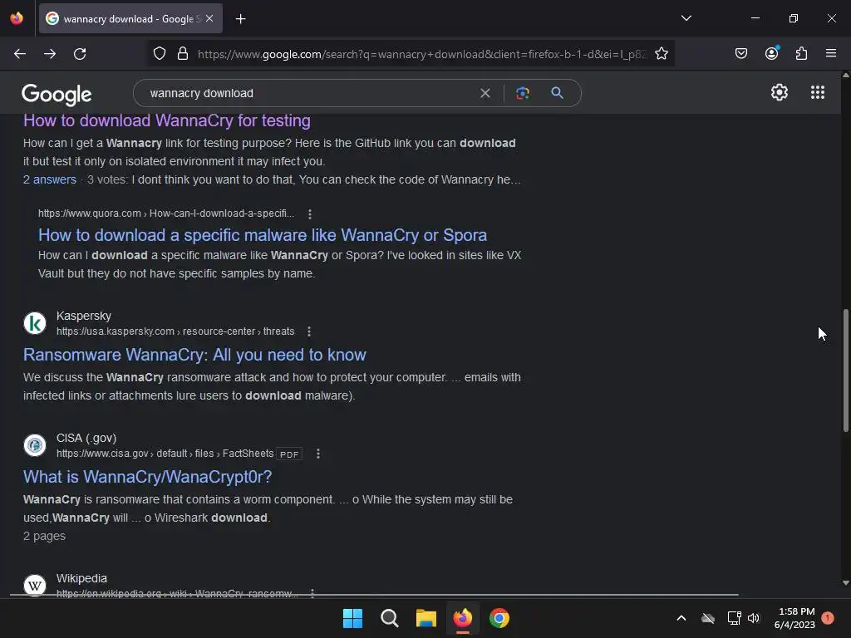The height and width of the screenshot is (638, 851).
Task: Show site security info via padlock
Action: (183, 54)
